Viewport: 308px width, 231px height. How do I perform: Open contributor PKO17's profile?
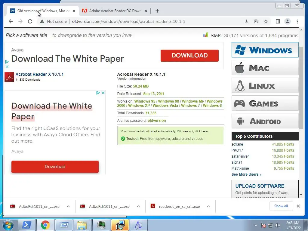tap(237, 150)
